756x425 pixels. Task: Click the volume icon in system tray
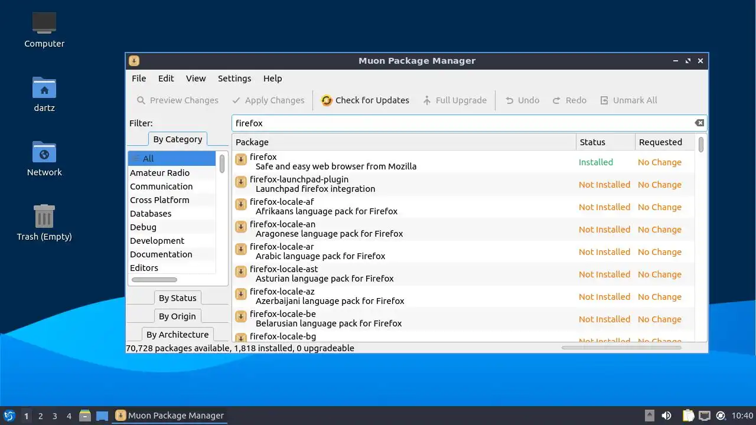point(666,416)
